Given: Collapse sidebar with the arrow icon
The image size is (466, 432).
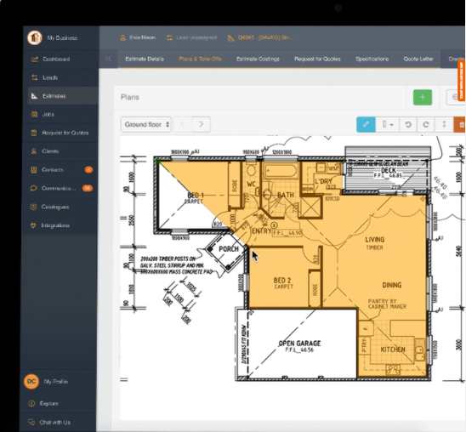Looking at the screenshot, I should pyautogui.click(x=108, y=59).
